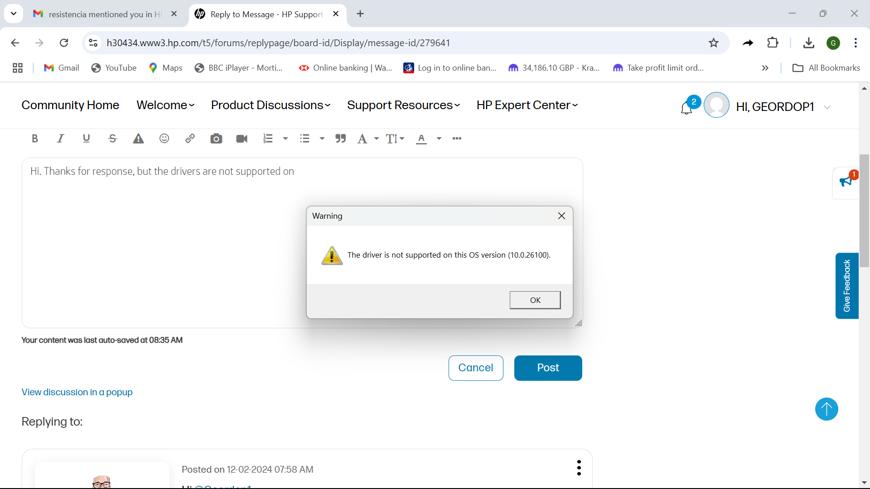This screenshot has width=870, height=489.
Task: Apply blockquote with quote icon
Action: (340, 139)
